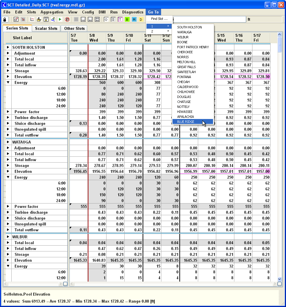
Task: Click the vertical scrollbar up arrow
Action: click(280, 35)
